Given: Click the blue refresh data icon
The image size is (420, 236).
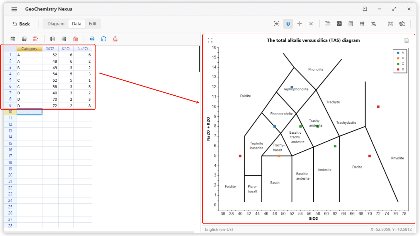Looking at the screenshot, I should pyautogui.click(x=103, y=39).
